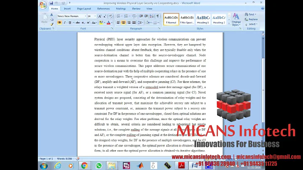303x170 pixels.
Task: Expand the Styles gallery More arrow
Action: [x=229, y=24]
